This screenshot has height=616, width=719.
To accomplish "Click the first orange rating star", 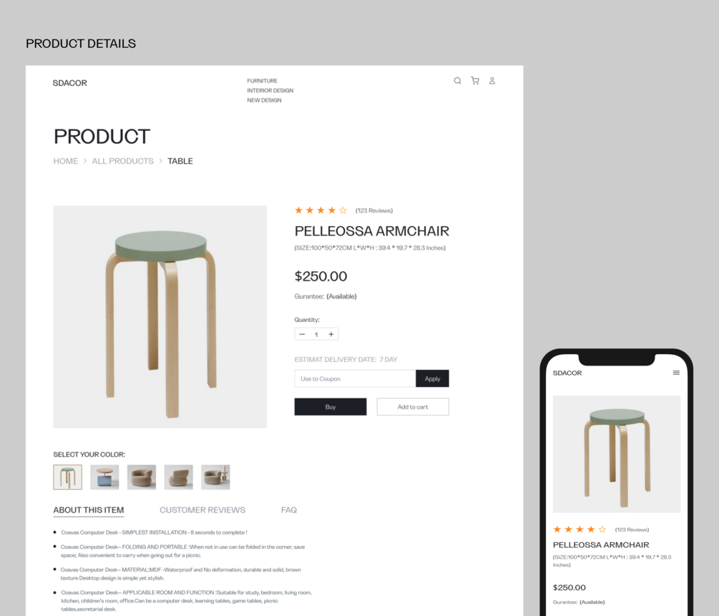I will click(298, 210).
